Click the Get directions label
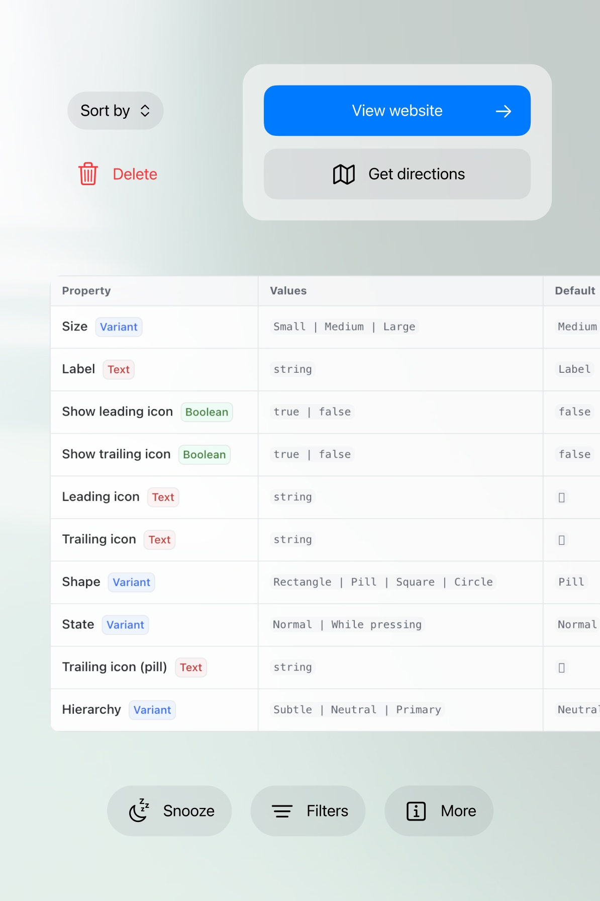 pyautogui.click(x=417, y=174)
